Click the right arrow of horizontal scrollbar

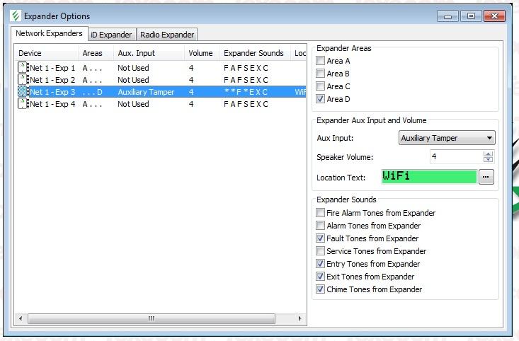point(300,318)
